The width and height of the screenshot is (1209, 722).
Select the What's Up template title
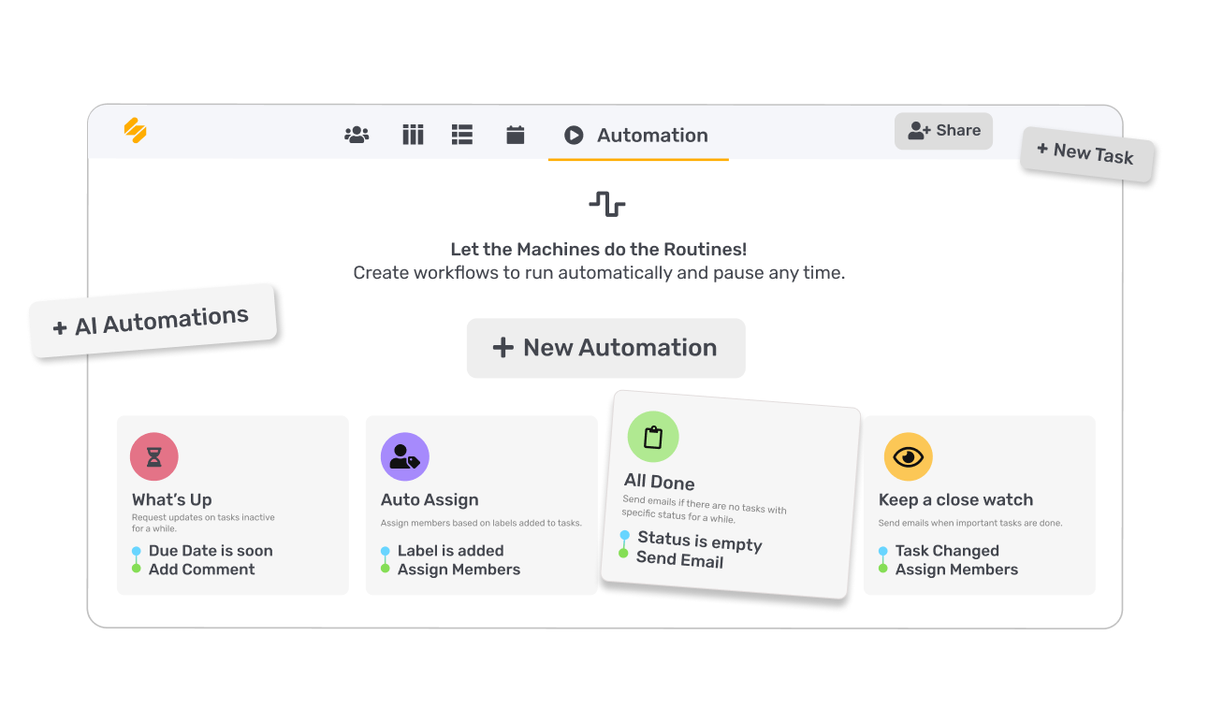[x=172, y=499]
